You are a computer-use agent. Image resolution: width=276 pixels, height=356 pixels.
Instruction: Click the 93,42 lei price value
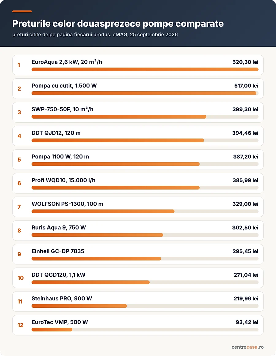247,322
